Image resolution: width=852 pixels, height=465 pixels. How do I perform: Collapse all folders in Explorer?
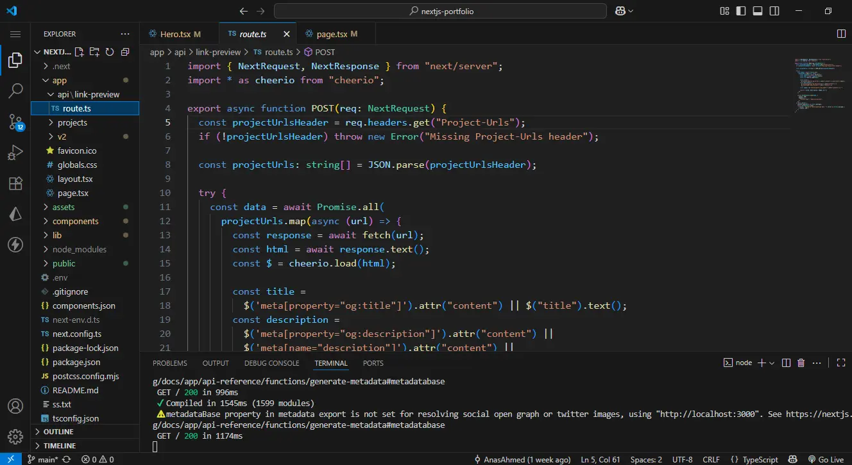pos(125,52)
